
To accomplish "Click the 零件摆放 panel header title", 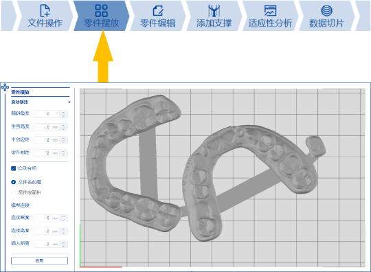I will (20, 92).
